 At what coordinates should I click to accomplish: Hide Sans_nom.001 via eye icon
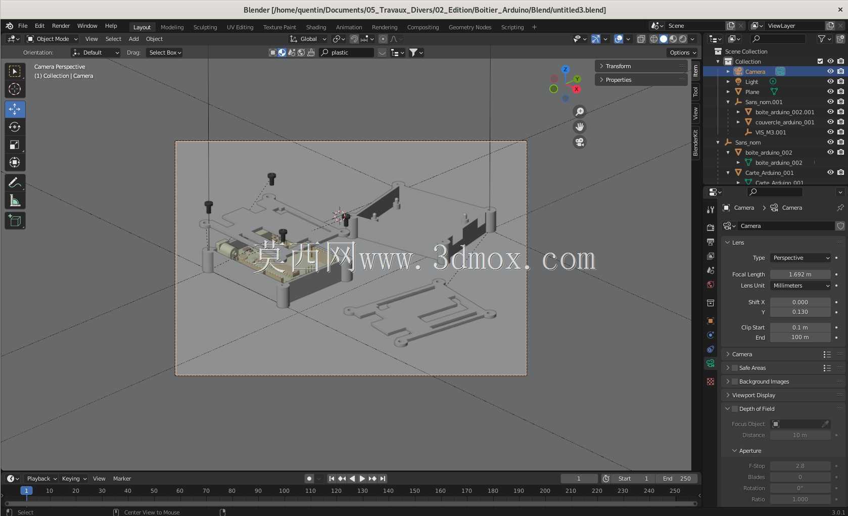pos(830,102)
